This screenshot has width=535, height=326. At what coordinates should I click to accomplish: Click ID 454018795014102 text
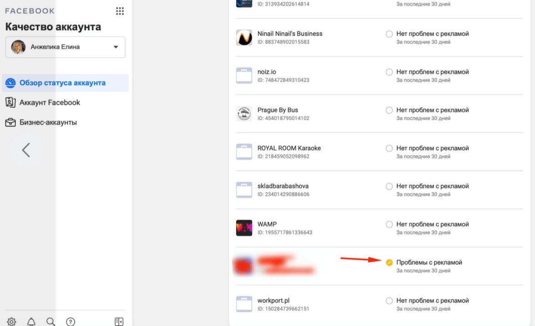[283, 118]
